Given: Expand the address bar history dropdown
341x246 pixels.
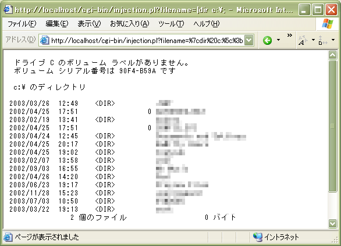Looking at the screenshot, I should (249, 40).
